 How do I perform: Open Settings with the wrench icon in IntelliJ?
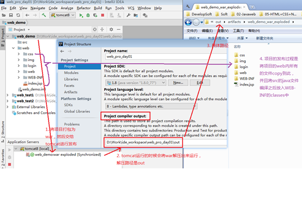click(x=129, y=15)
